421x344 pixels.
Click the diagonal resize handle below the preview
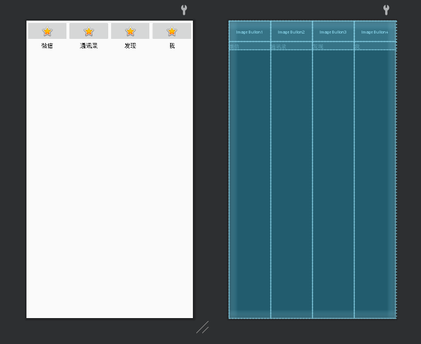click(203, 328)
